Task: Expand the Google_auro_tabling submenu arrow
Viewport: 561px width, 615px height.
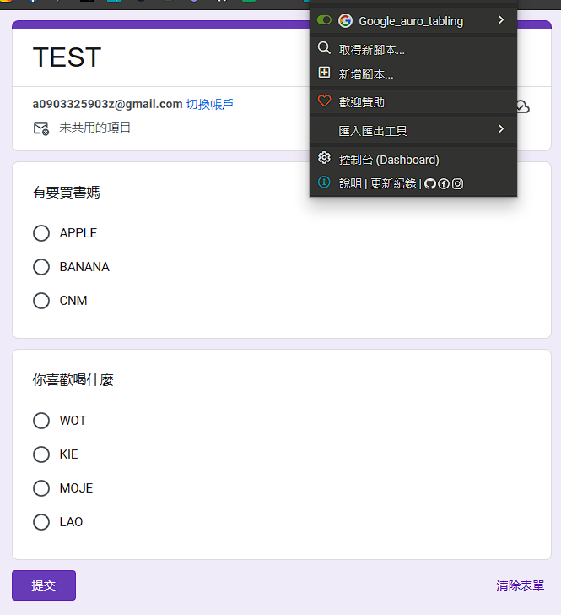Action: click(501, 20)
